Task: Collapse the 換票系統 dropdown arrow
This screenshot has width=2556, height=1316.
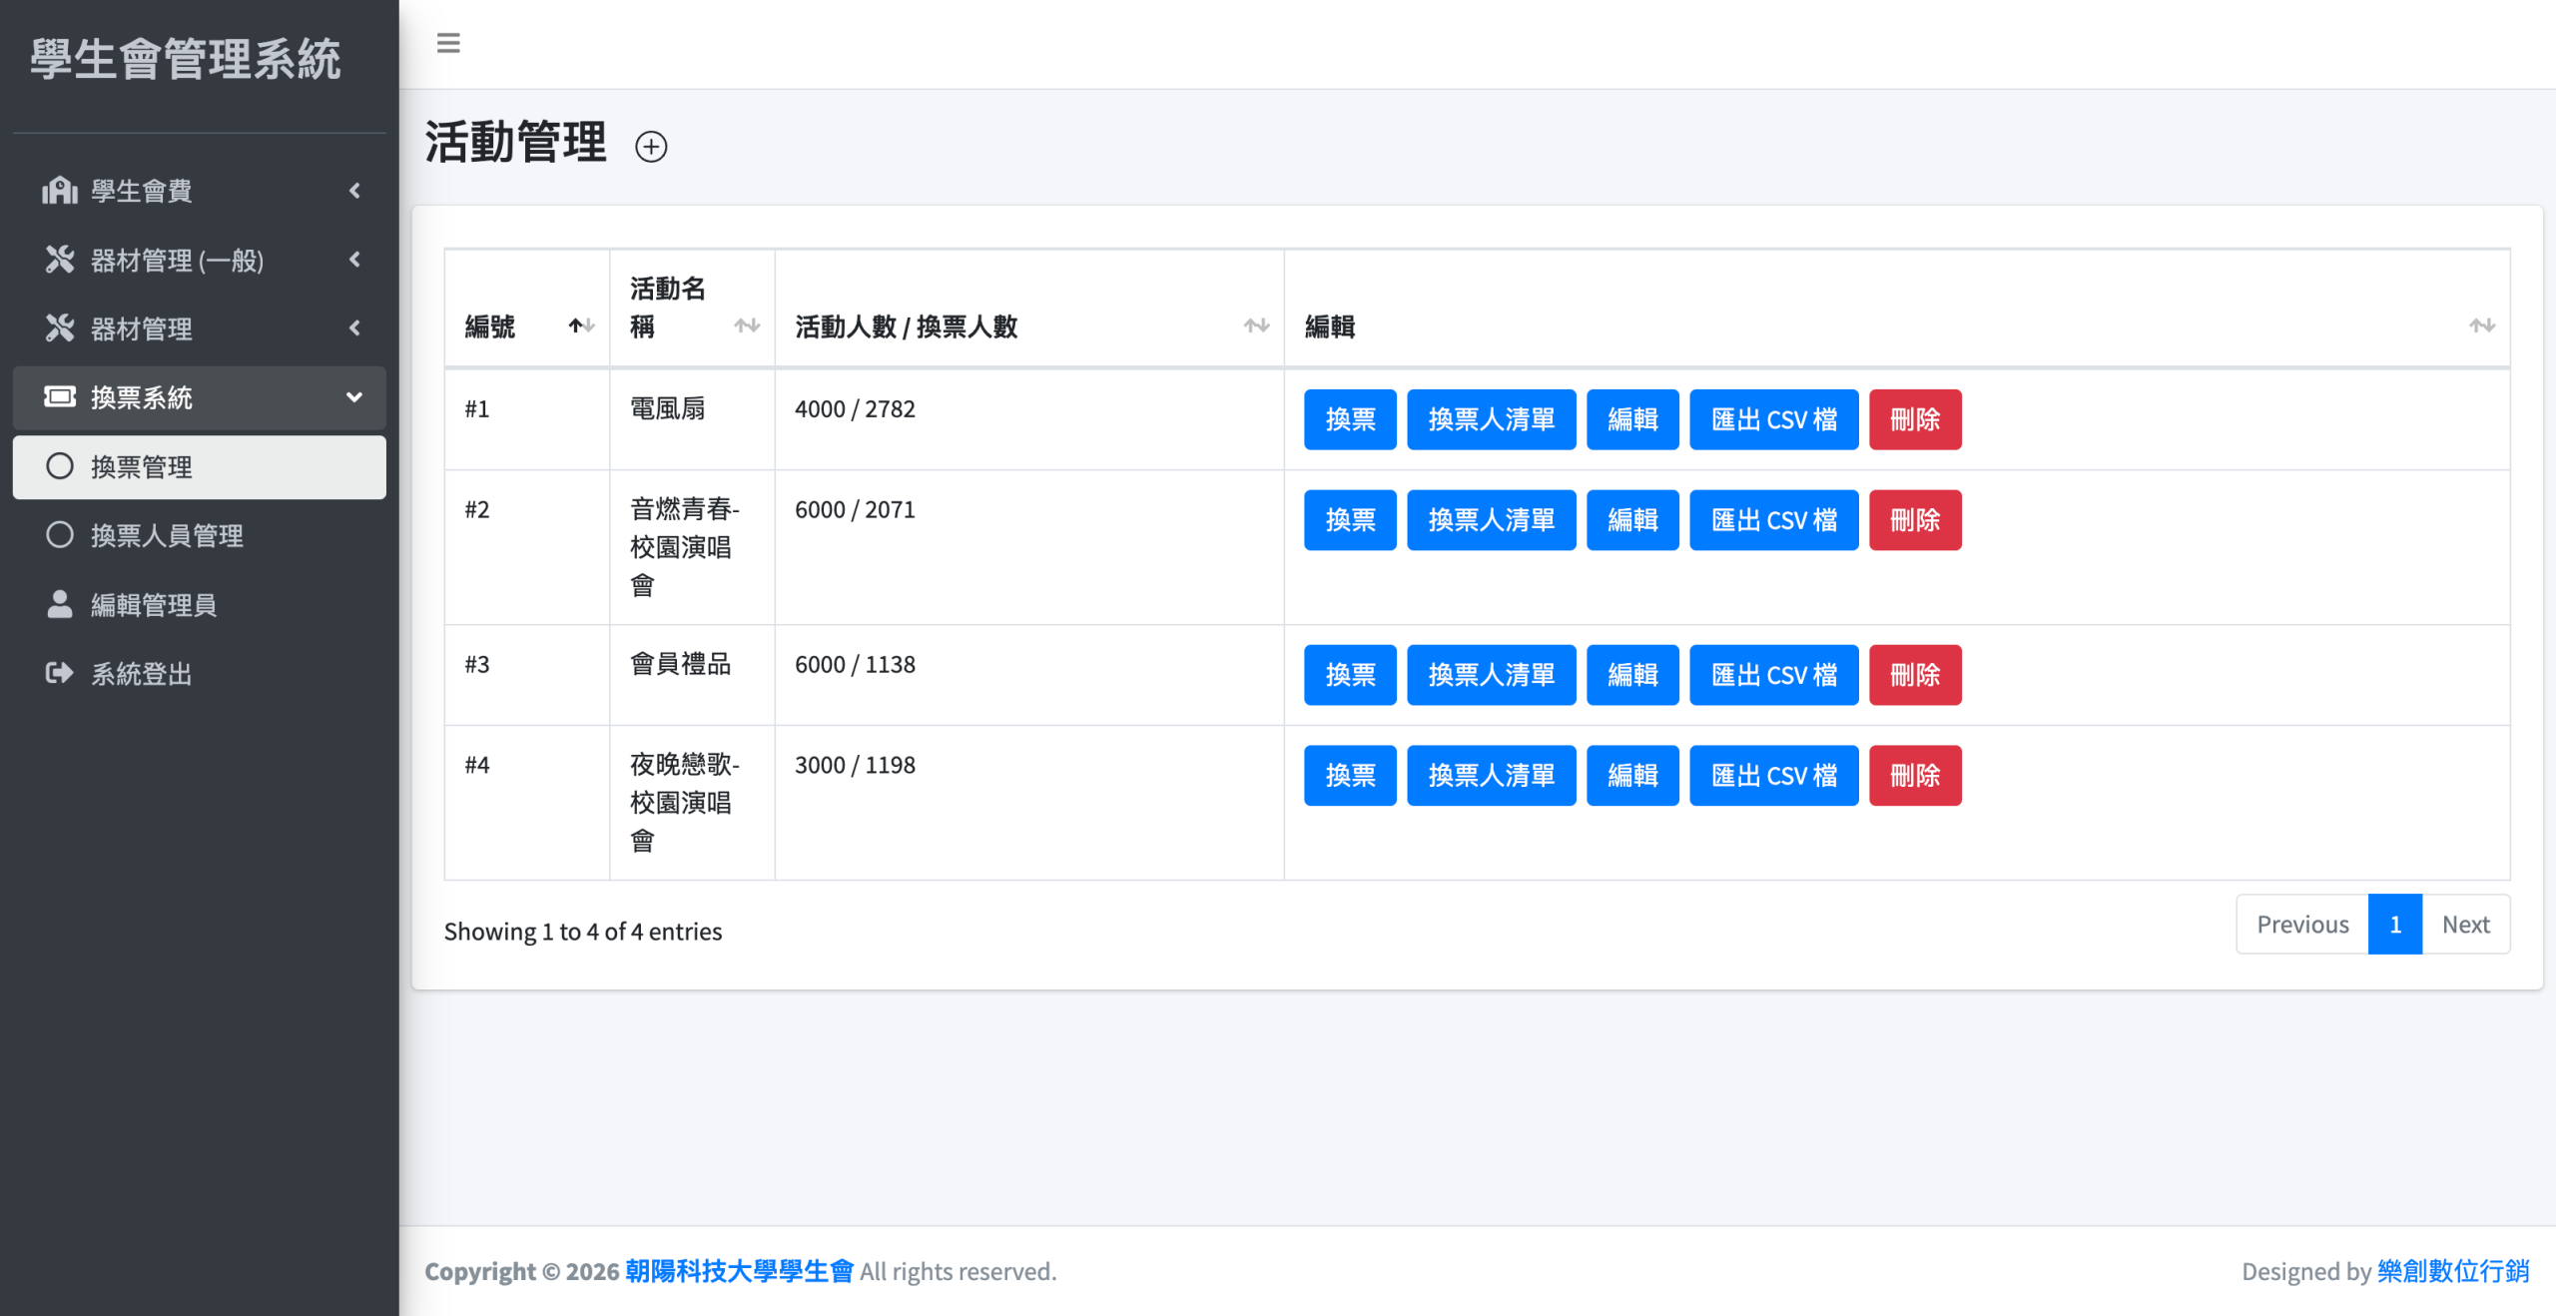Action: click(354, 397)
